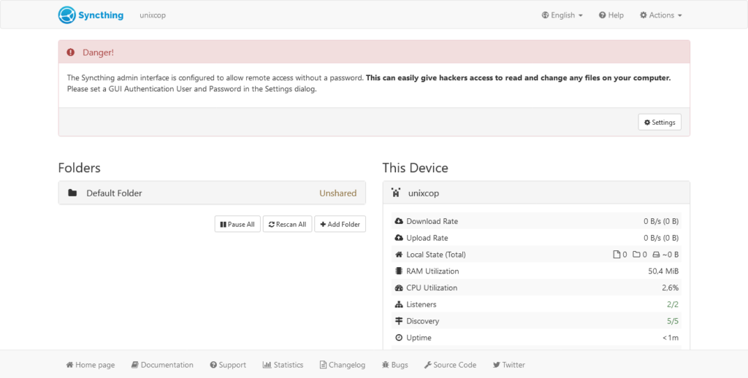Click the Listeners network icon
Screen dimensions: 748x378
click(399, 304)
